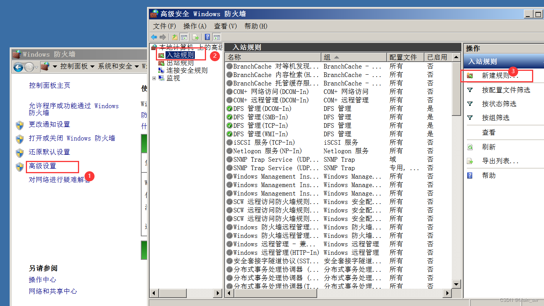Screen dimensions: 544x306
Task: Click the green enabled icon of DFS 管理(WMI-In)
Action: tap(230, 134)
